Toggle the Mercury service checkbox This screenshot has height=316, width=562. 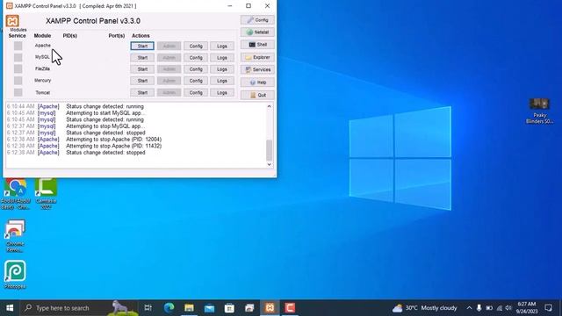[18, 81]
